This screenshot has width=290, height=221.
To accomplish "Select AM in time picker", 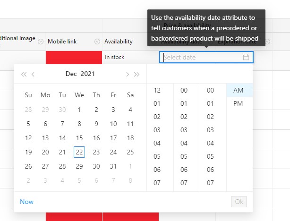I will 239,90.
